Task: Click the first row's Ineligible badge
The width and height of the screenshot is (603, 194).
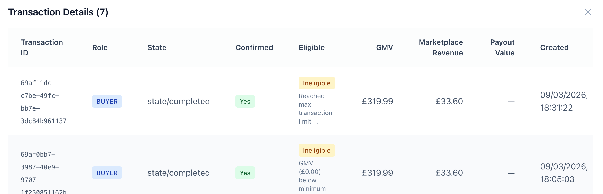Action: point(317,83)
